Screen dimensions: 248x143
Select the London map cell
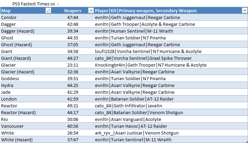tap(26, 99)
